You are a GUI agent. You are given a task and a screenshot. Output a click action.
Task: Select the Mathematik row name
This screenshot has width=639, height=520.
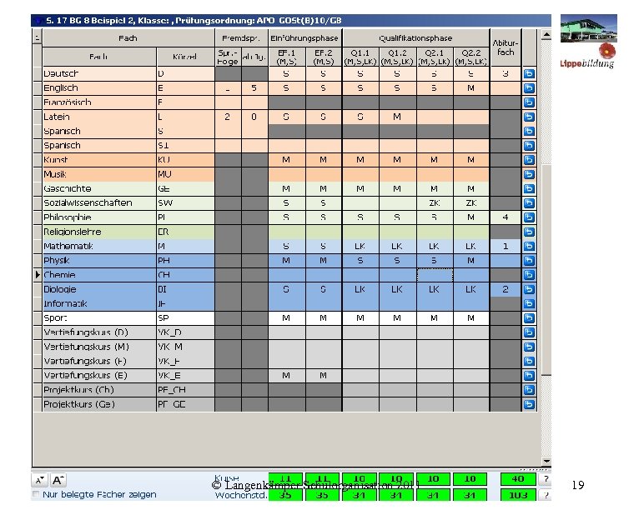[99, 246]
